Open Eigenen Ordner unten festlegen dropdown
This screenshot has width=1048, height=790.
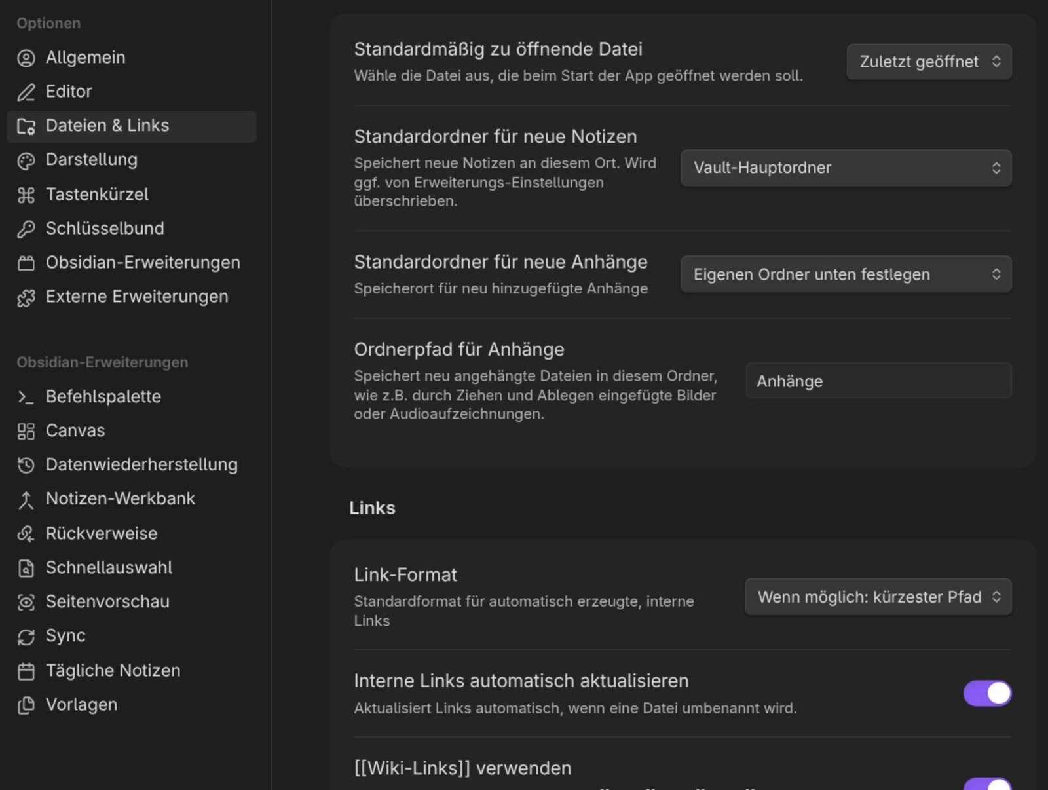846,274
